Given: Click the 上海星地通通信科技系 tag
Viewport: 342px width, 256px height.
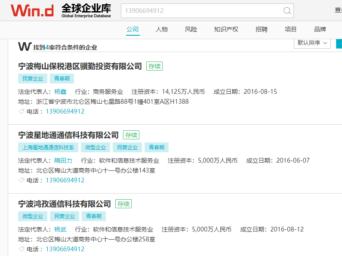Looking at the screenshot, I should 48,147.
